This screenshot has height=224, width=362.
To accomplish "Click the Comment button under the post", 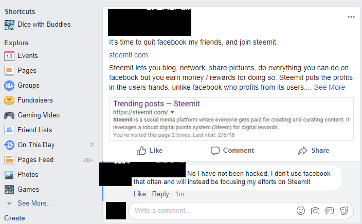I will click(x=232, y=151).
